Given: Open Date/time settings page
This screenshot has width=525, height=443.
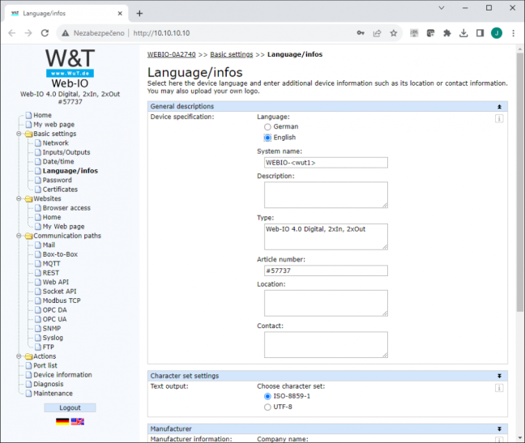Looking at the screenshot, I should point(58,162).
